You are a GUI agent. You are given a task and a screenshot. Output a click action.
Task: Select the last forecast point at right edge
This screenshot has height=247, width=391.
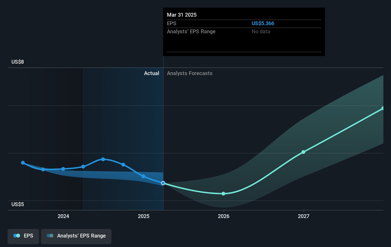[x=383, y=108]
